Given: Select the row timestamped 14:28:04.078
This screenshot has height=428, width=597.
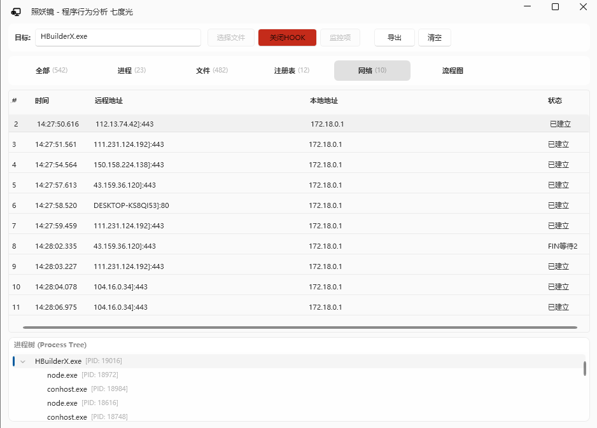Looking at the screenshot, I should pos(299,287).
